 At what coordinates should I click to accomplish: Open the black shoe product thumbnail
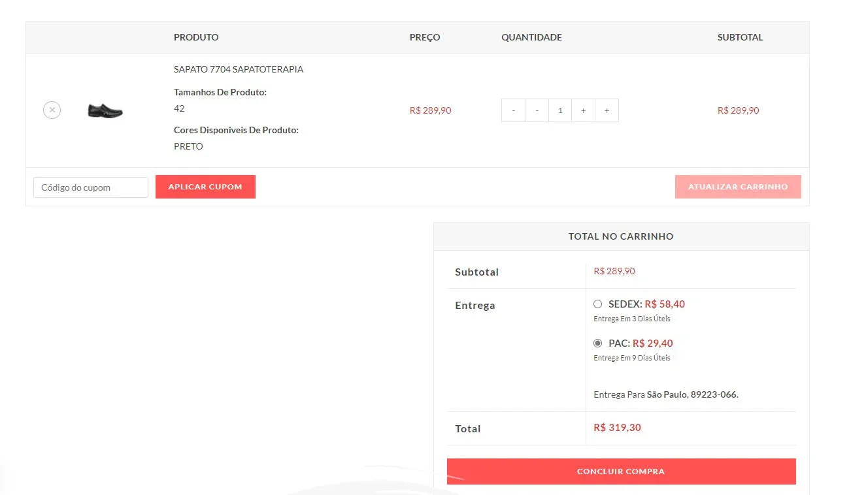105,110
